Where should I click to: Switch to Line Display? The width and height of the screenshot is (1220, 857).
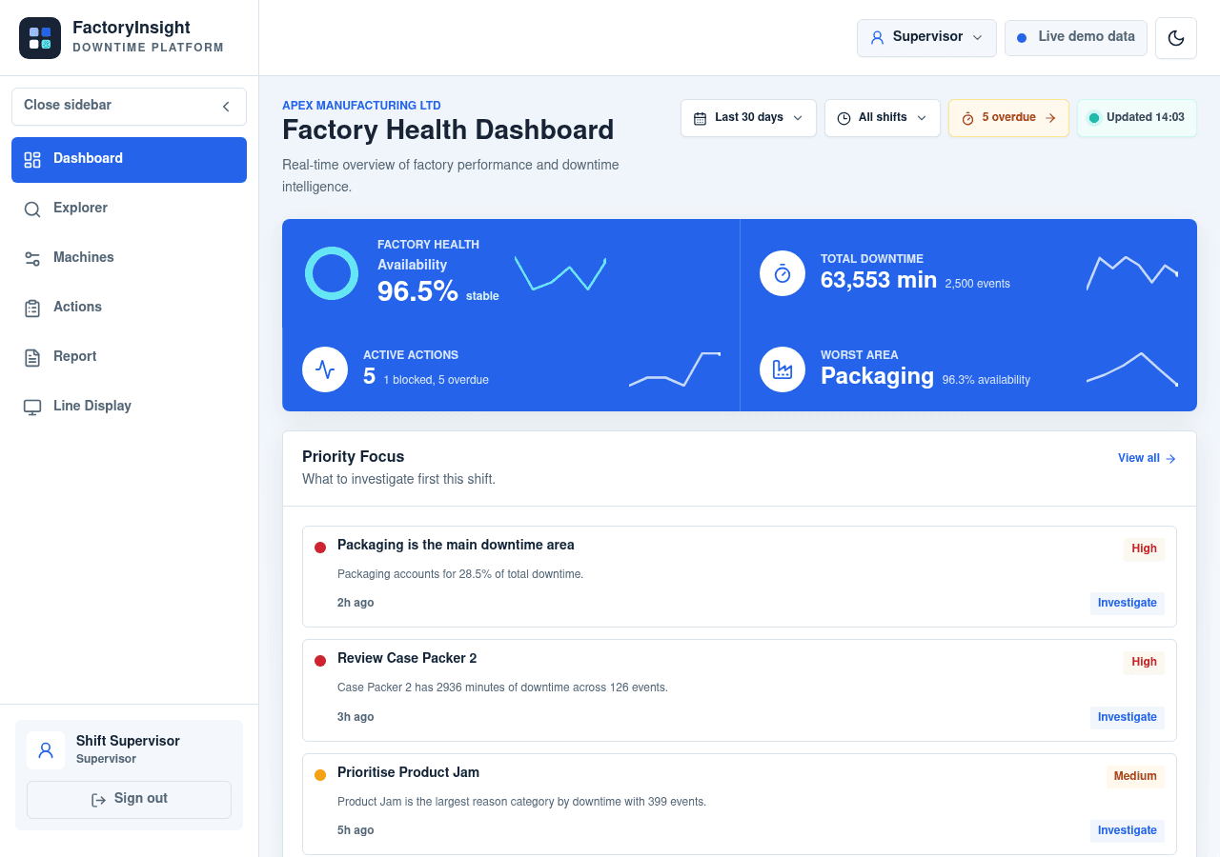(129, 407)
